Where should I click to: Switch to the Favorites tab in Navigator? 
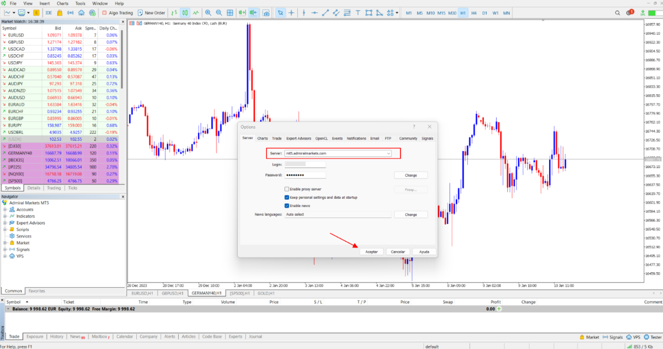point(37,291)
